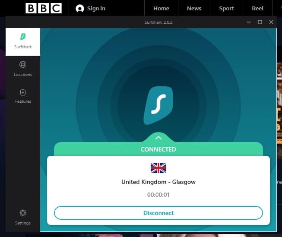
Task: Click the 00:00:01 connection timer
Action: (158, 195)
